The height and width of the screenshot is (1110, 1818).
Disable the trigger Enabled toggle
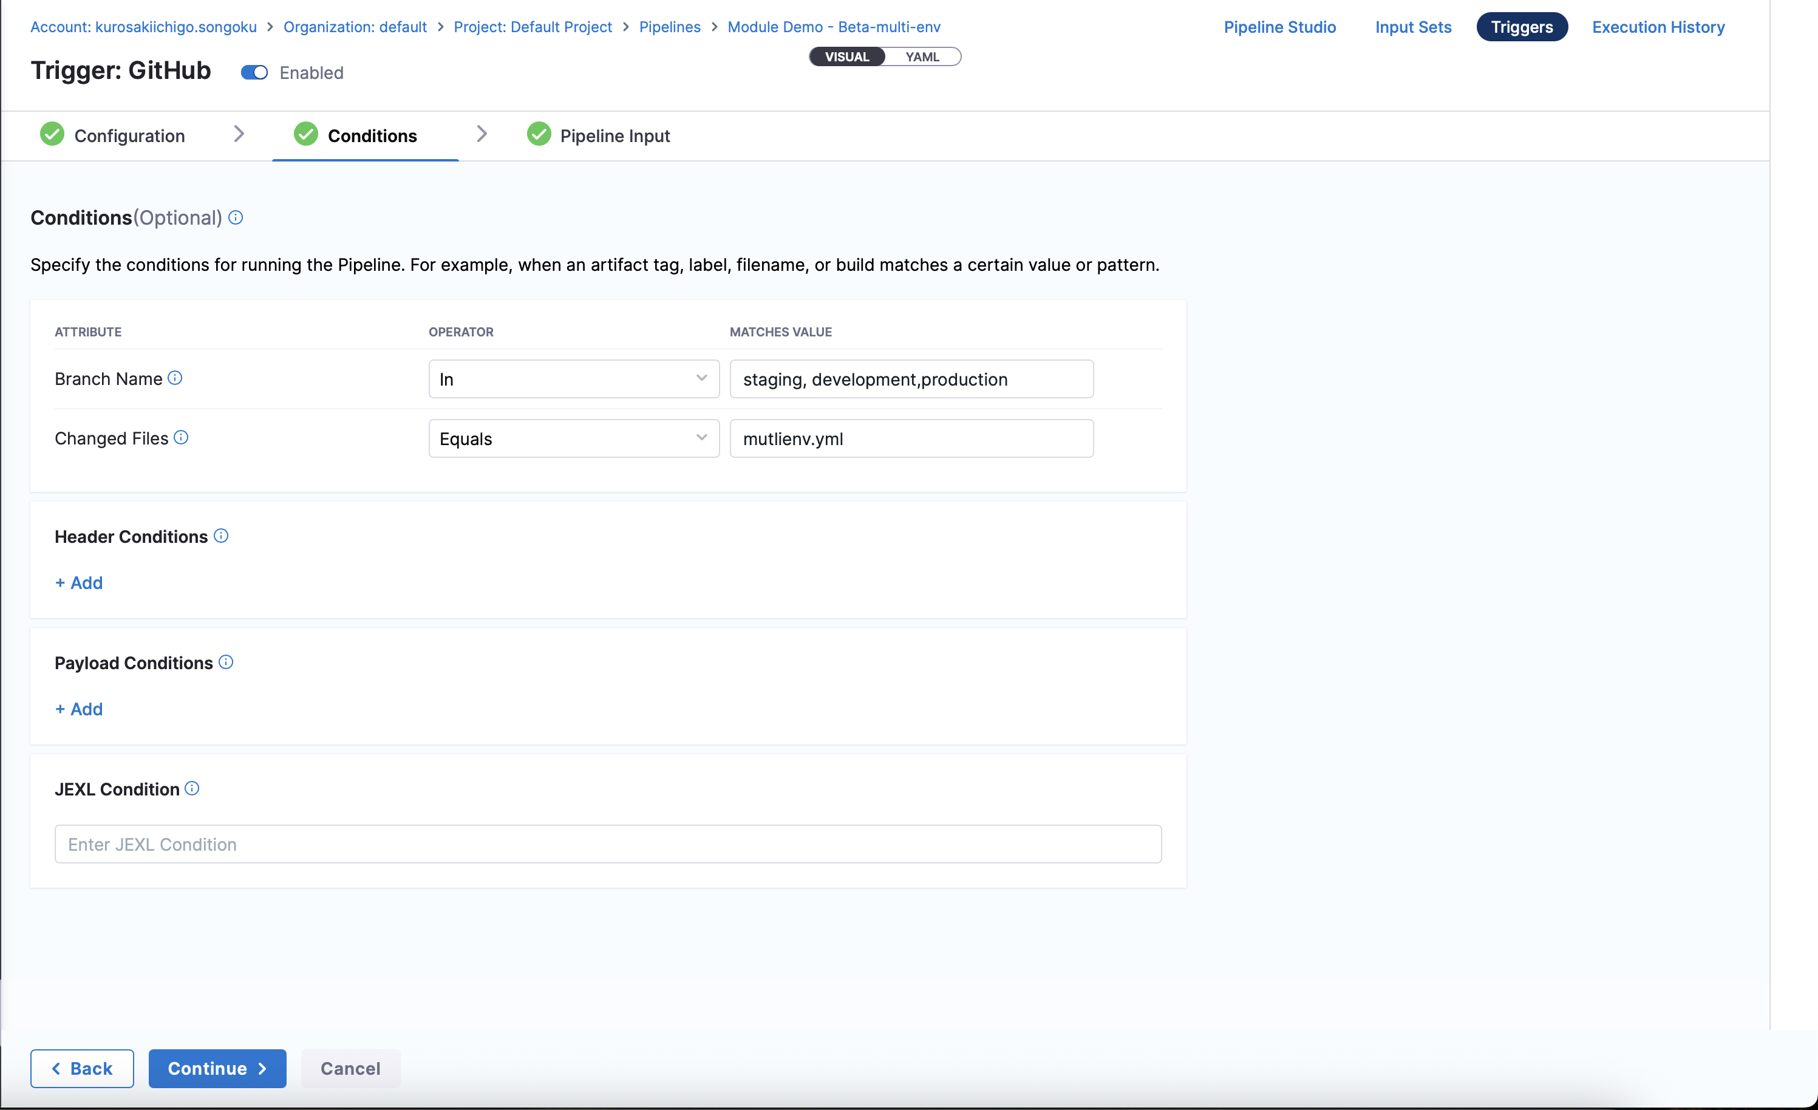[x=254, y=72]
